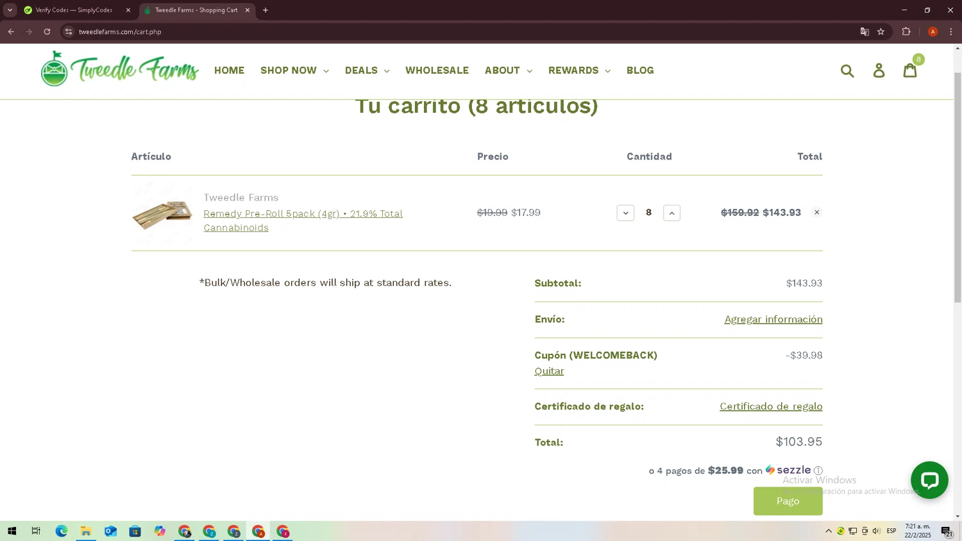The width and height of the screenshot is (962, 541).
Task: Click the Tweedle Farms logo
Action: click(120, 69)
